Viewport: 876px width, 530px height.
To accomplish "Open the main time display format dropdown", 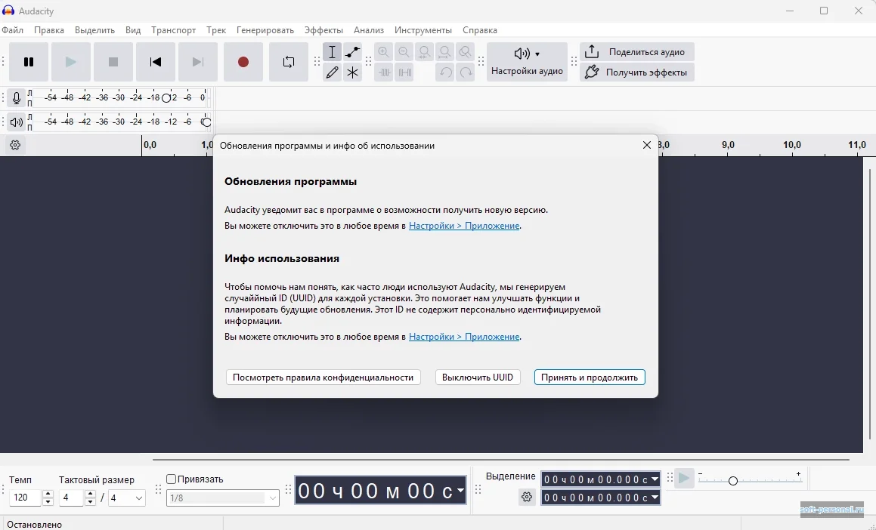I will (x=460, y=491).
